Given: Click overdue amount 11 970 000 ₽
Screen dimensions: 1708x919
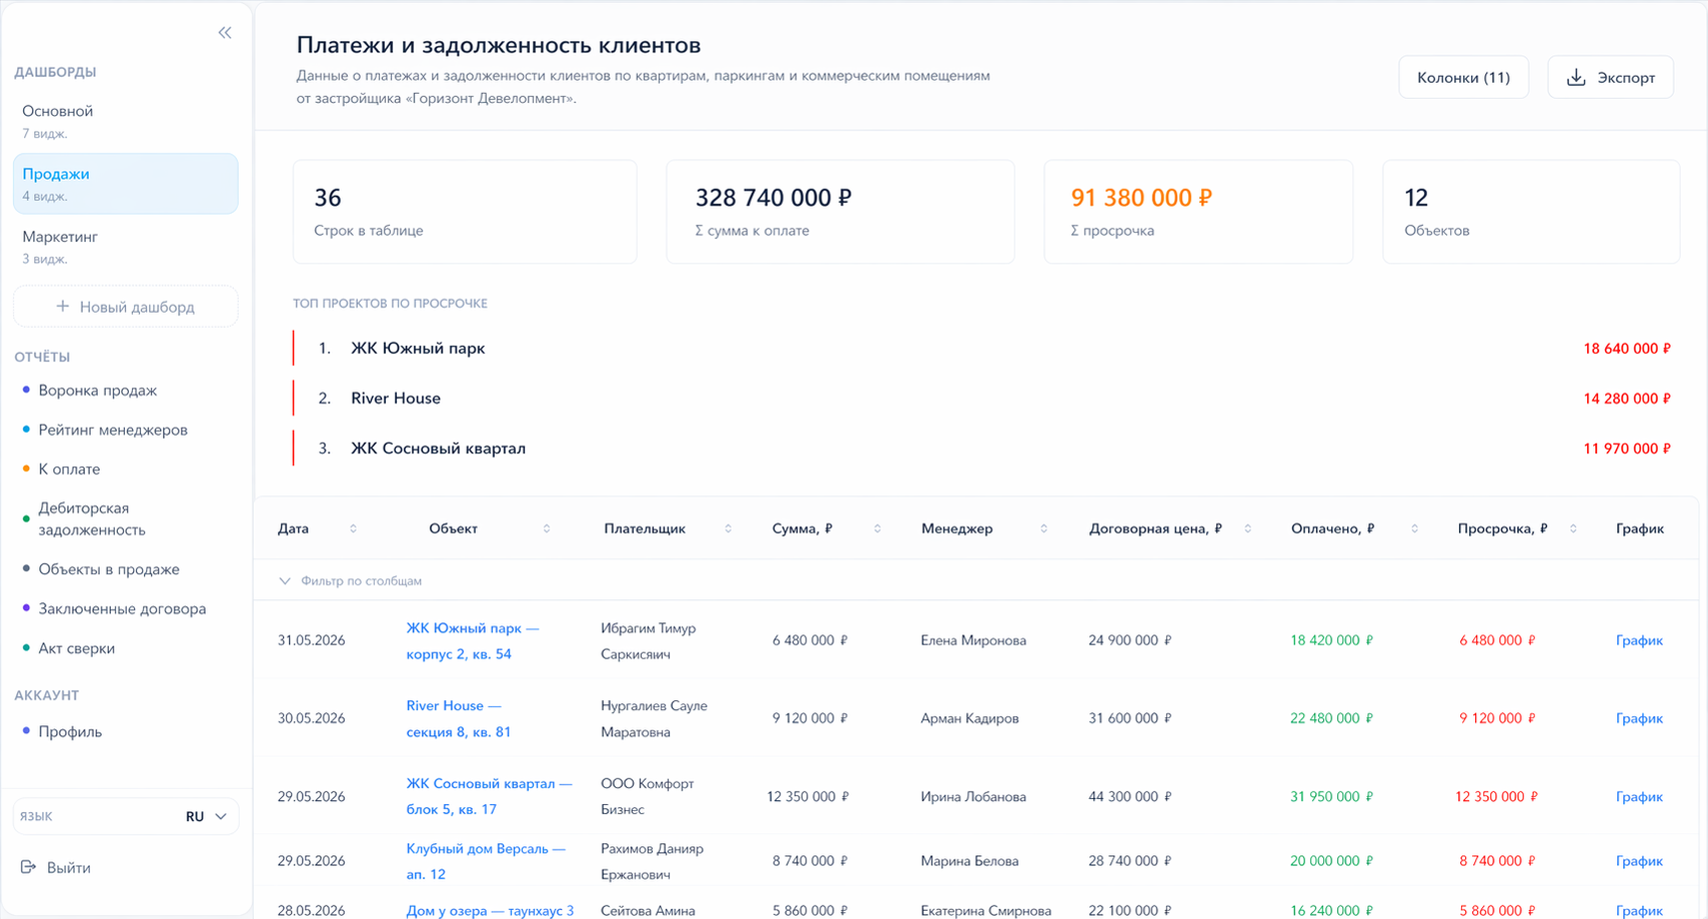Looking at the screenshot, I should point(1627,449).
